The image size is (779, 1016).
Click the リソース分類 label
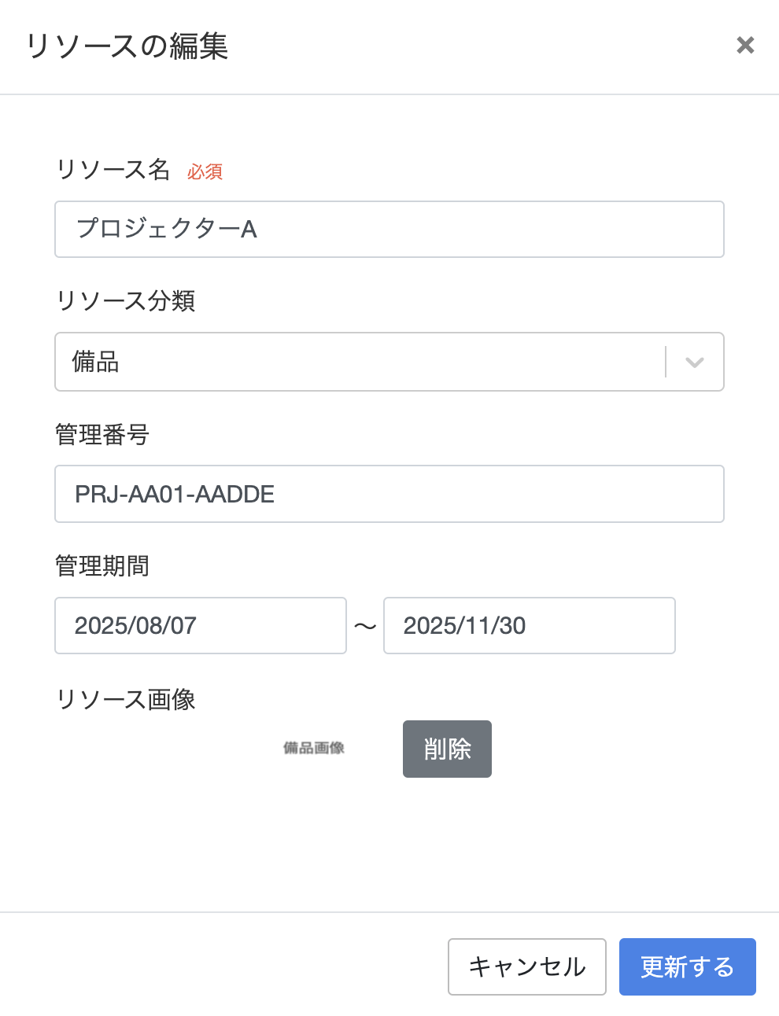pyautogui.click(x=125, y=300)
